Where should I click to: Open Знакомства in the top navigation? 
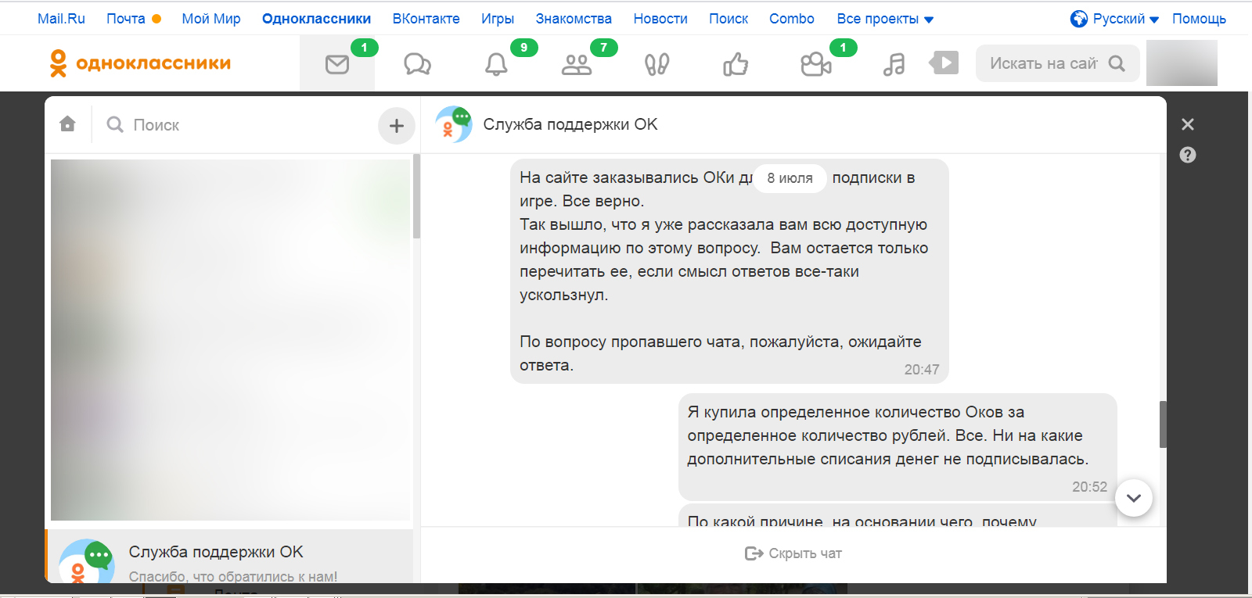click(574, 19)
